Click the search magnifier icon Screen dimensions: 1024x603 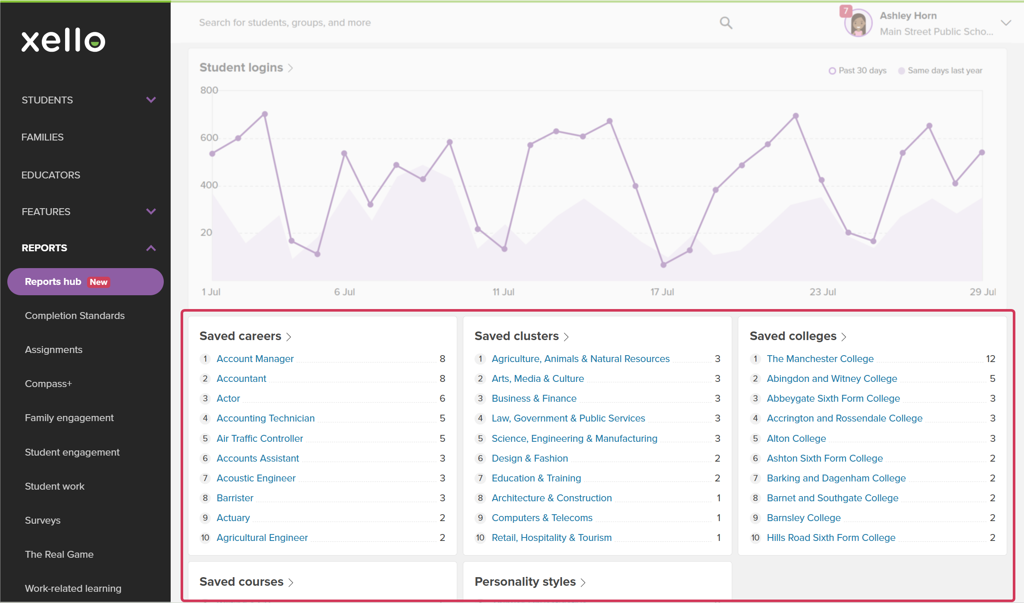726,23
